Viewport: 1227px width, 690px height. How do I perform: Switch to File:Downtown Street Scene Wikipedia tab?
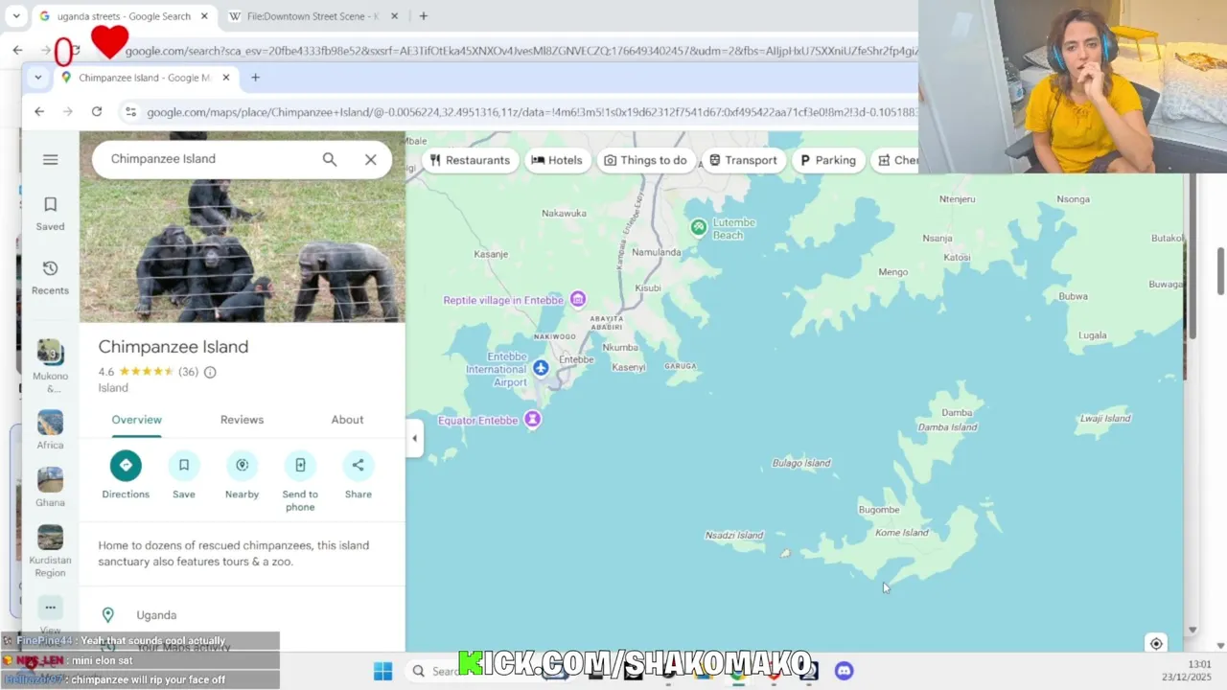[313, 16]
